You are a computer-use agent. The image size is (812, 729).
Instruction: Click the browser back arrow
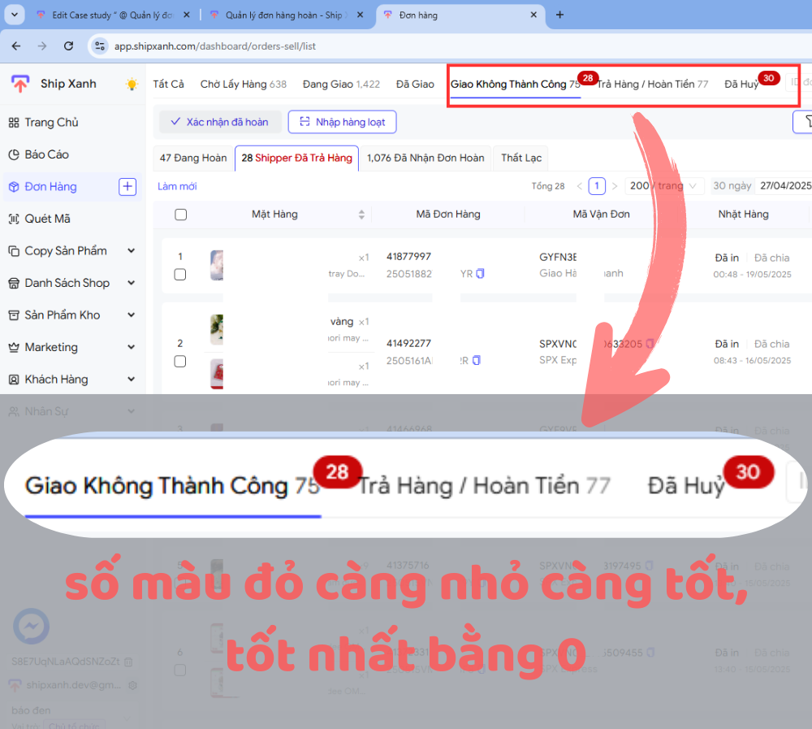(16, 46)
